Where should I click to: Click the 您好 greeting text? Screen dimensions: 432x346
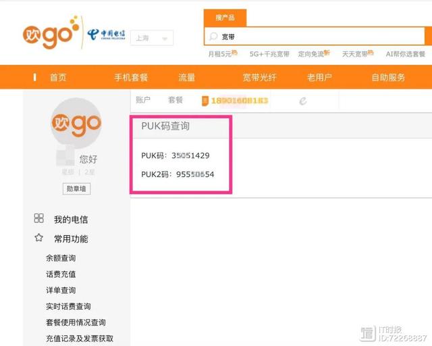coord(88,159)
